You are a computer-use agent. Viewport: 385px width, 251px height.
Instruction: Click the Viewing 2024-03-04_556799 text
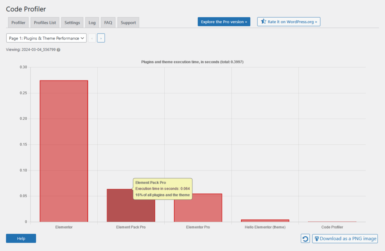(x=31, y=50)
